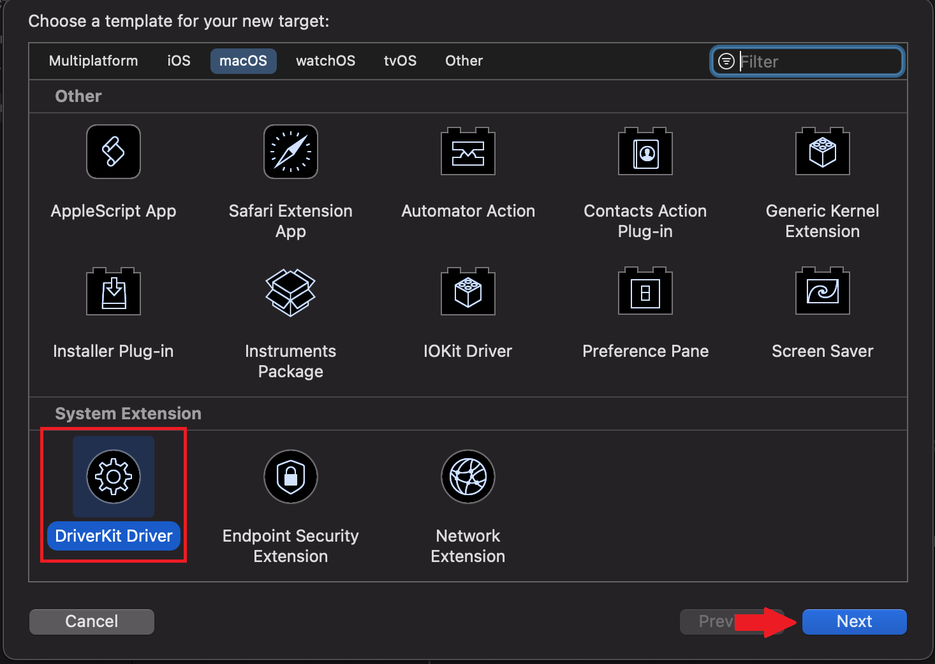Open the Other platform tab
This screenshot has width=935, height=664.
[x=464, y=61]
